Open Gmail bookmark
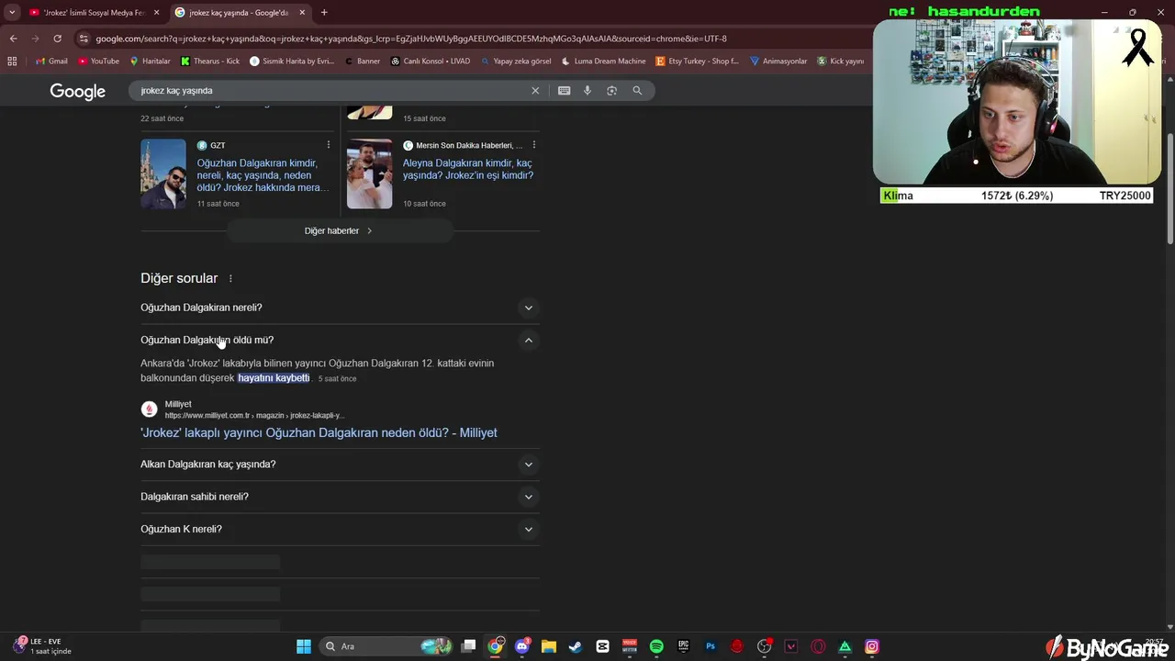1175x661 pixels. [x=50, y=62]
